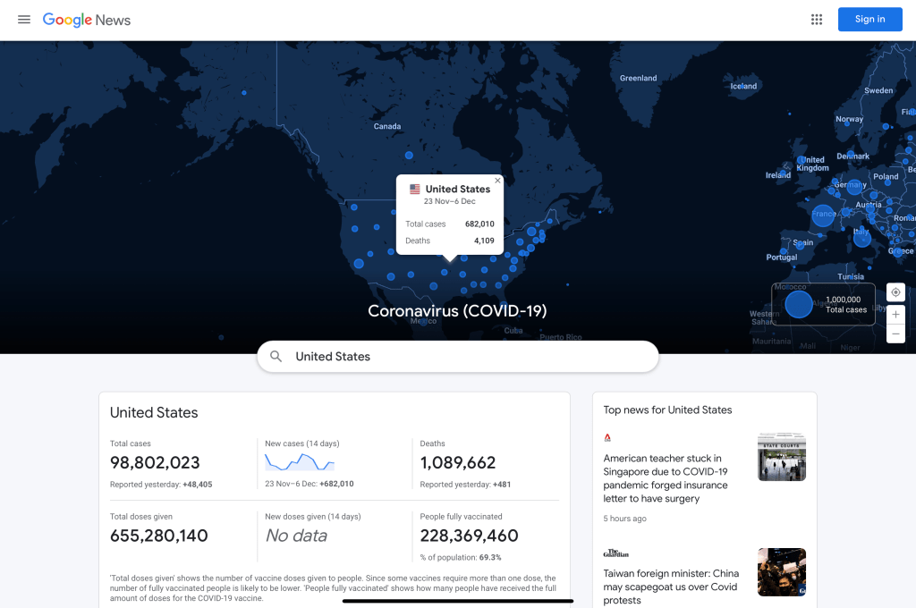Viewport: 916px width, 608px height.
Task: Click the Canada label on map
Action: (x=386, y=126)
